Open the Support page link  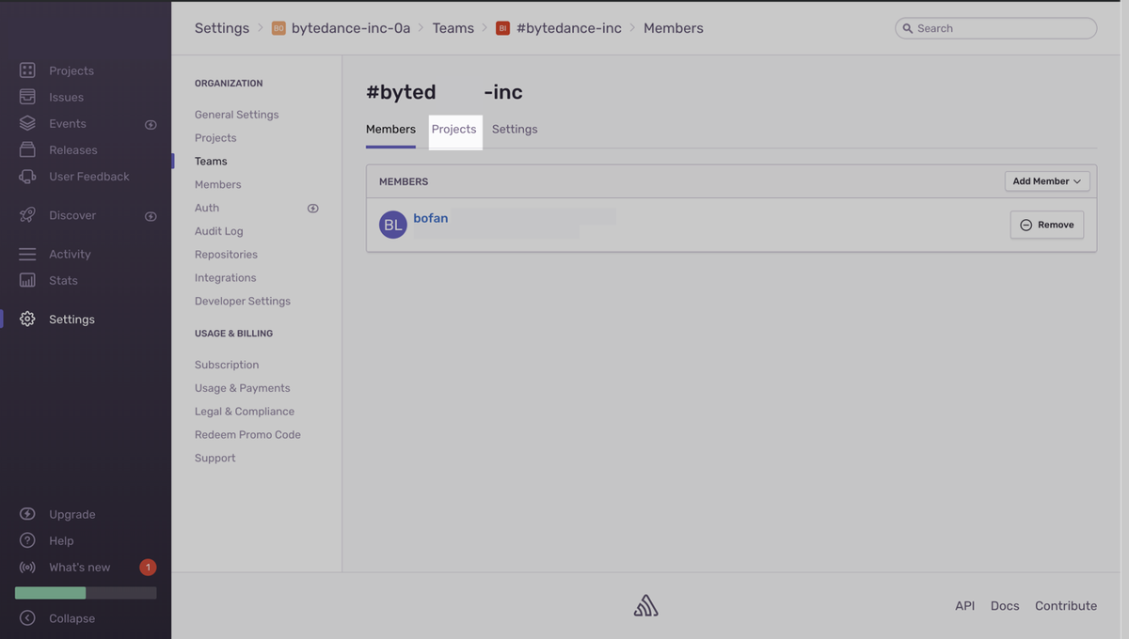click(215, 459)
